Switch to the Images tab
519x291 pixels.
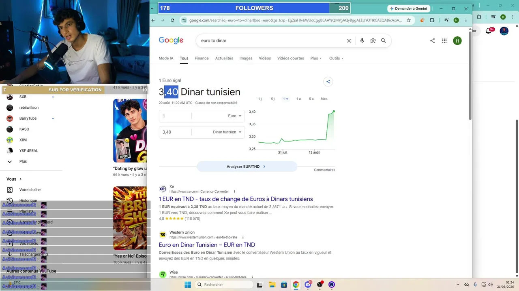(x=246, y=58)
